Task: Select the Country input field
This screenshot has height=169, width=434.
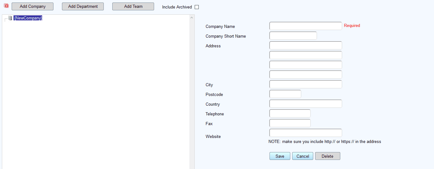Action: 306,104
